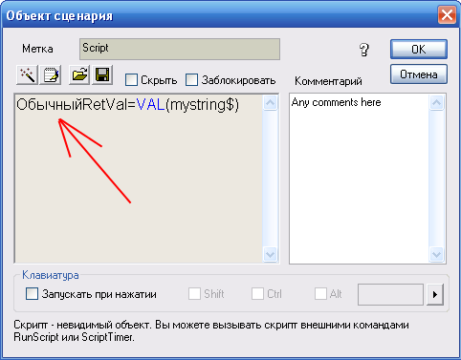Image resolution: width=461 pixels, height=360 pixels.
Task: Close the Объект сценария dialog
Action: tap(447, 15)
